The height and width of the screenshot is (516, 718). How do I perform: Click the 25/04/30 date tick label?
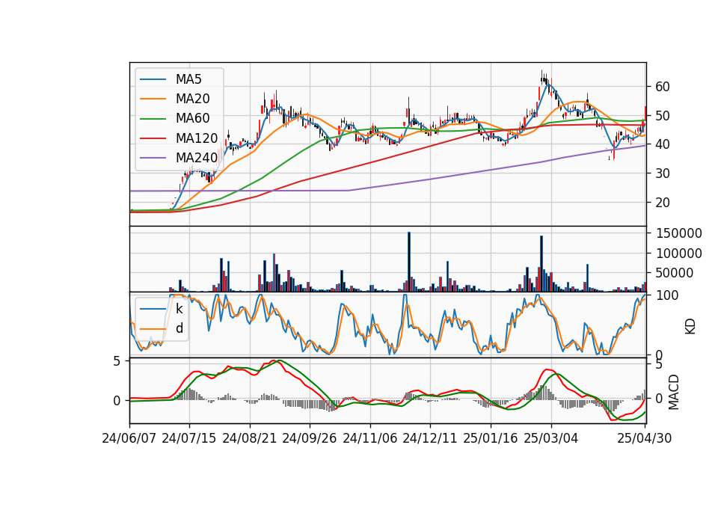coord(645,438)
